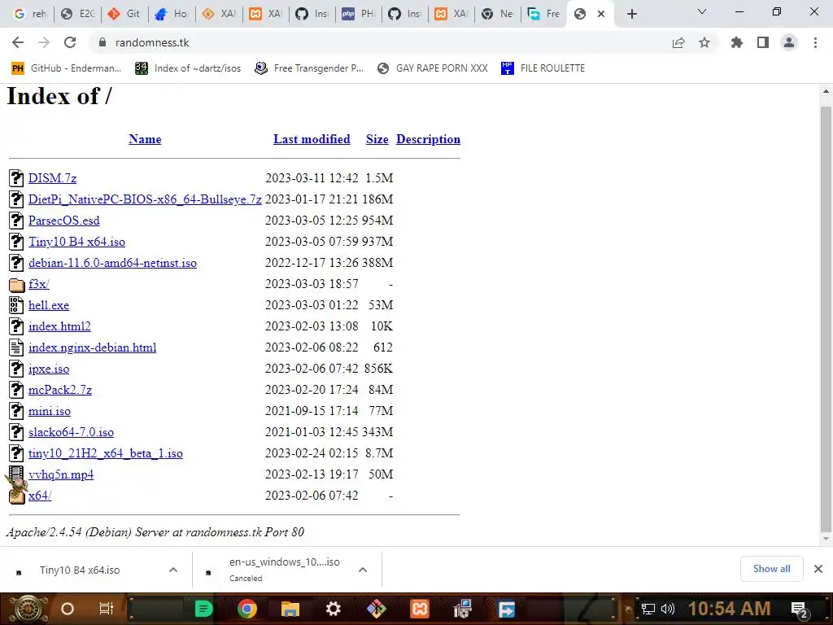Share this page using the share icon
Image resolution: width=833 pixels, height=625 pixels.
[678, 42]
